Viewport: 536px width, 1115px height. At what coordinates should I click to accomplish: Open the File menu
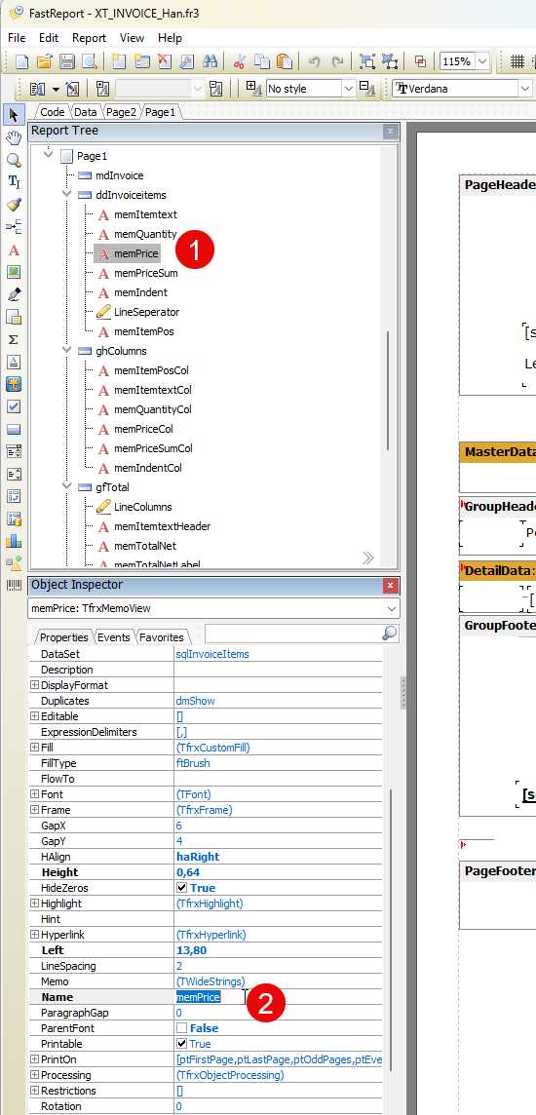18,38
